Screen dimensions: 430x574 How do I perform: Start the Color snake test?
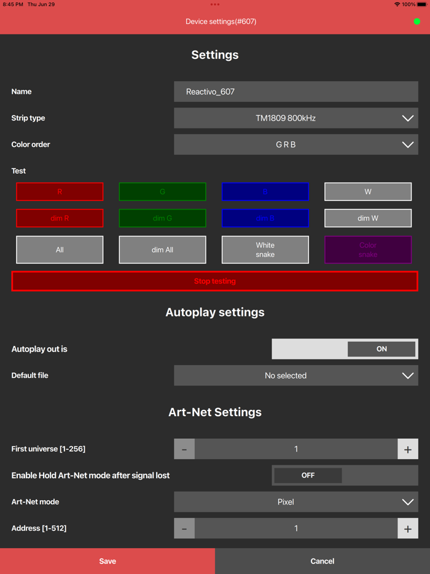click(368, 250)
